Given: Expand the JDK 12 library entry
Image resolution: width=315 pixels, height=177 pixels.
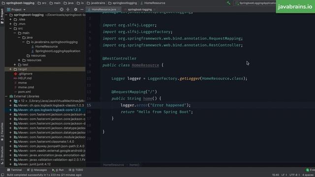Looking at the screenshot, I should pyautogui.click(x=10, y=101).
